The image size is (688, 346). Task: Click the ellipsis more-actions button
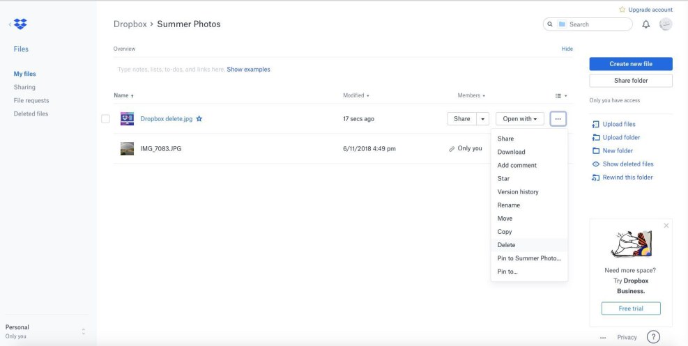pyautogui.click(x=558, y=119)
